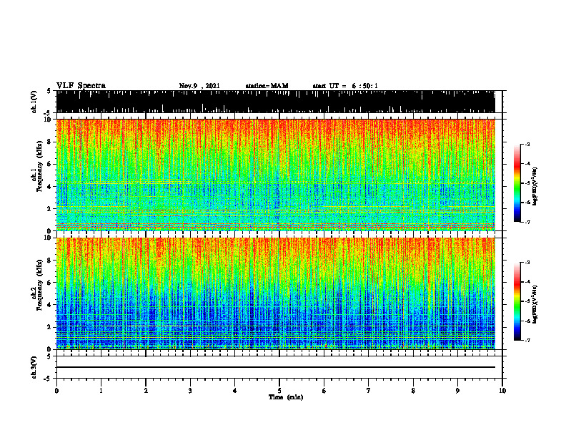Select the "Nov.9 , 2021" date label
This screenshot has width=566, height=438.
(199, 86)
